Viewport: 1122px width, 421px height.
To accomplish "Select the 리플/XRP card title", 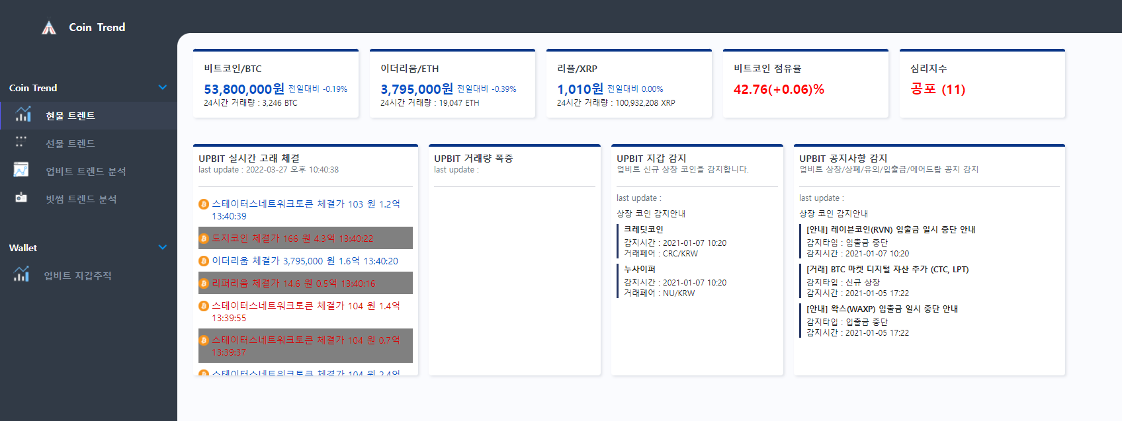I will tap(577, 69).
